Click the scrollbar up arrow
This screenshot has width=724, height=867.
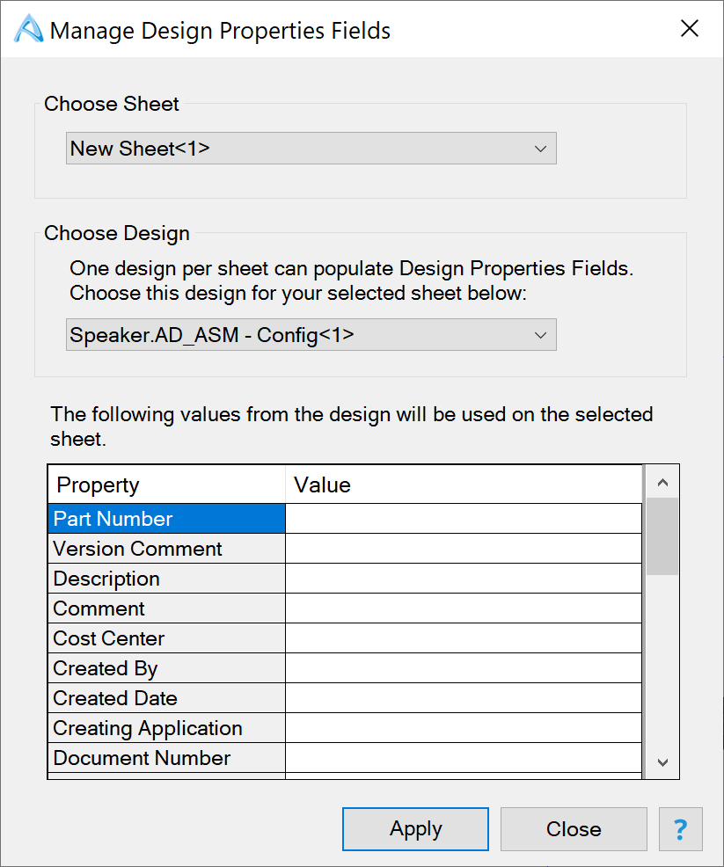662,482
